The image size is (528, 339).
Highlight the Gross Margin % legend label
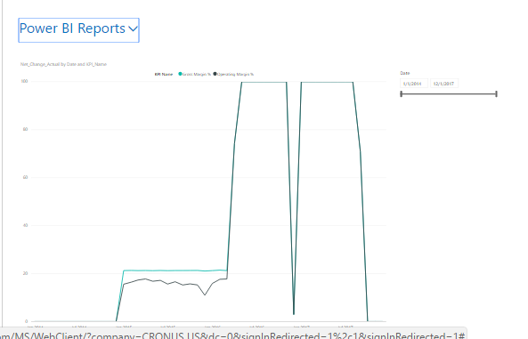196,74
